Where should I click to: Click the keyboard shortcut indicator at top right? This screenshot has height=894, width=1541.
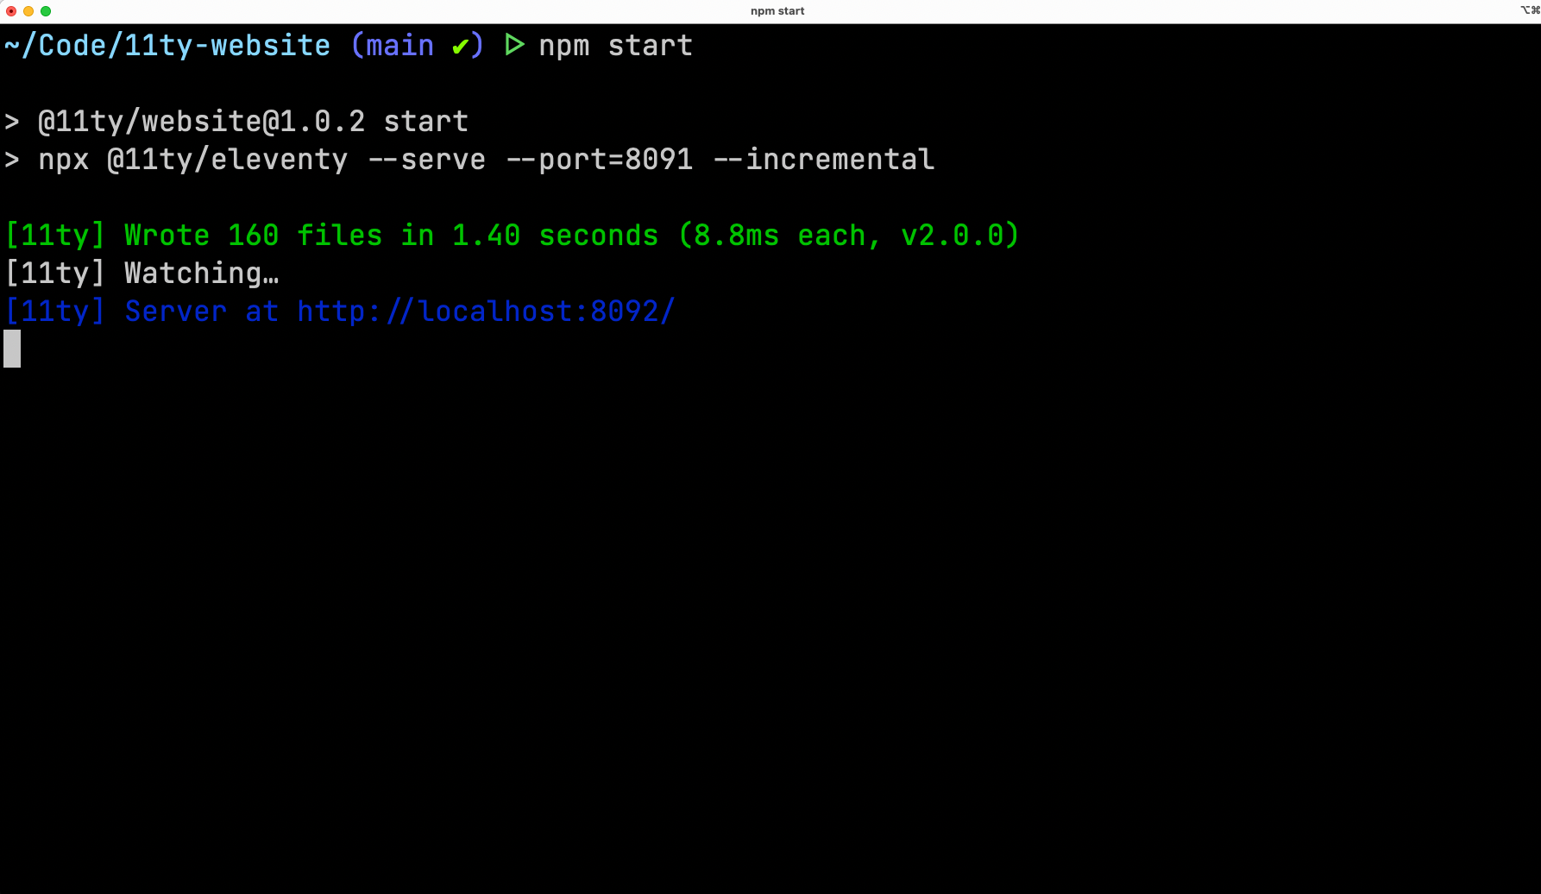[x=1530, y=10]
